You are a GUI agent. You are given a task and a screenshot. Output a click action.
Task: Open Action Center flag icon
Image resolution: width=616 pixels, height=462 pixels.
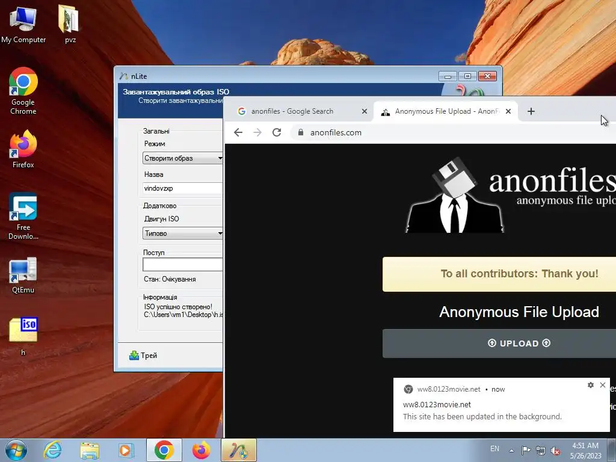pos(526,450)
